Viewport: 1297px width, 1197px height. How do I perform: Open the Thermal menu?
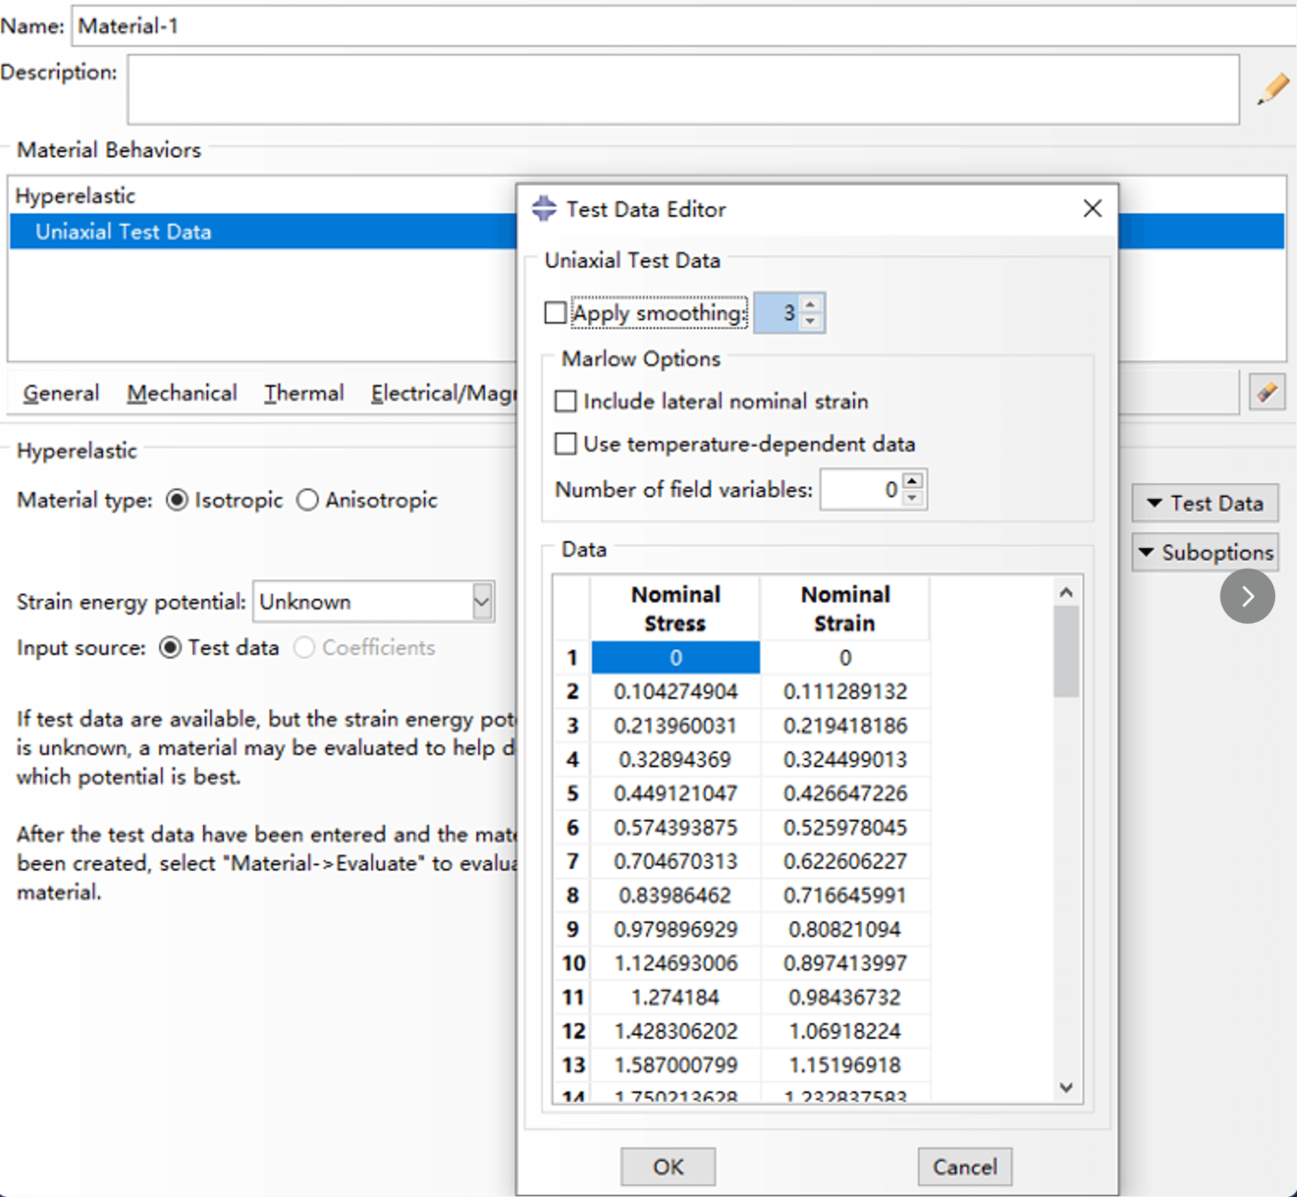[304, 393]
